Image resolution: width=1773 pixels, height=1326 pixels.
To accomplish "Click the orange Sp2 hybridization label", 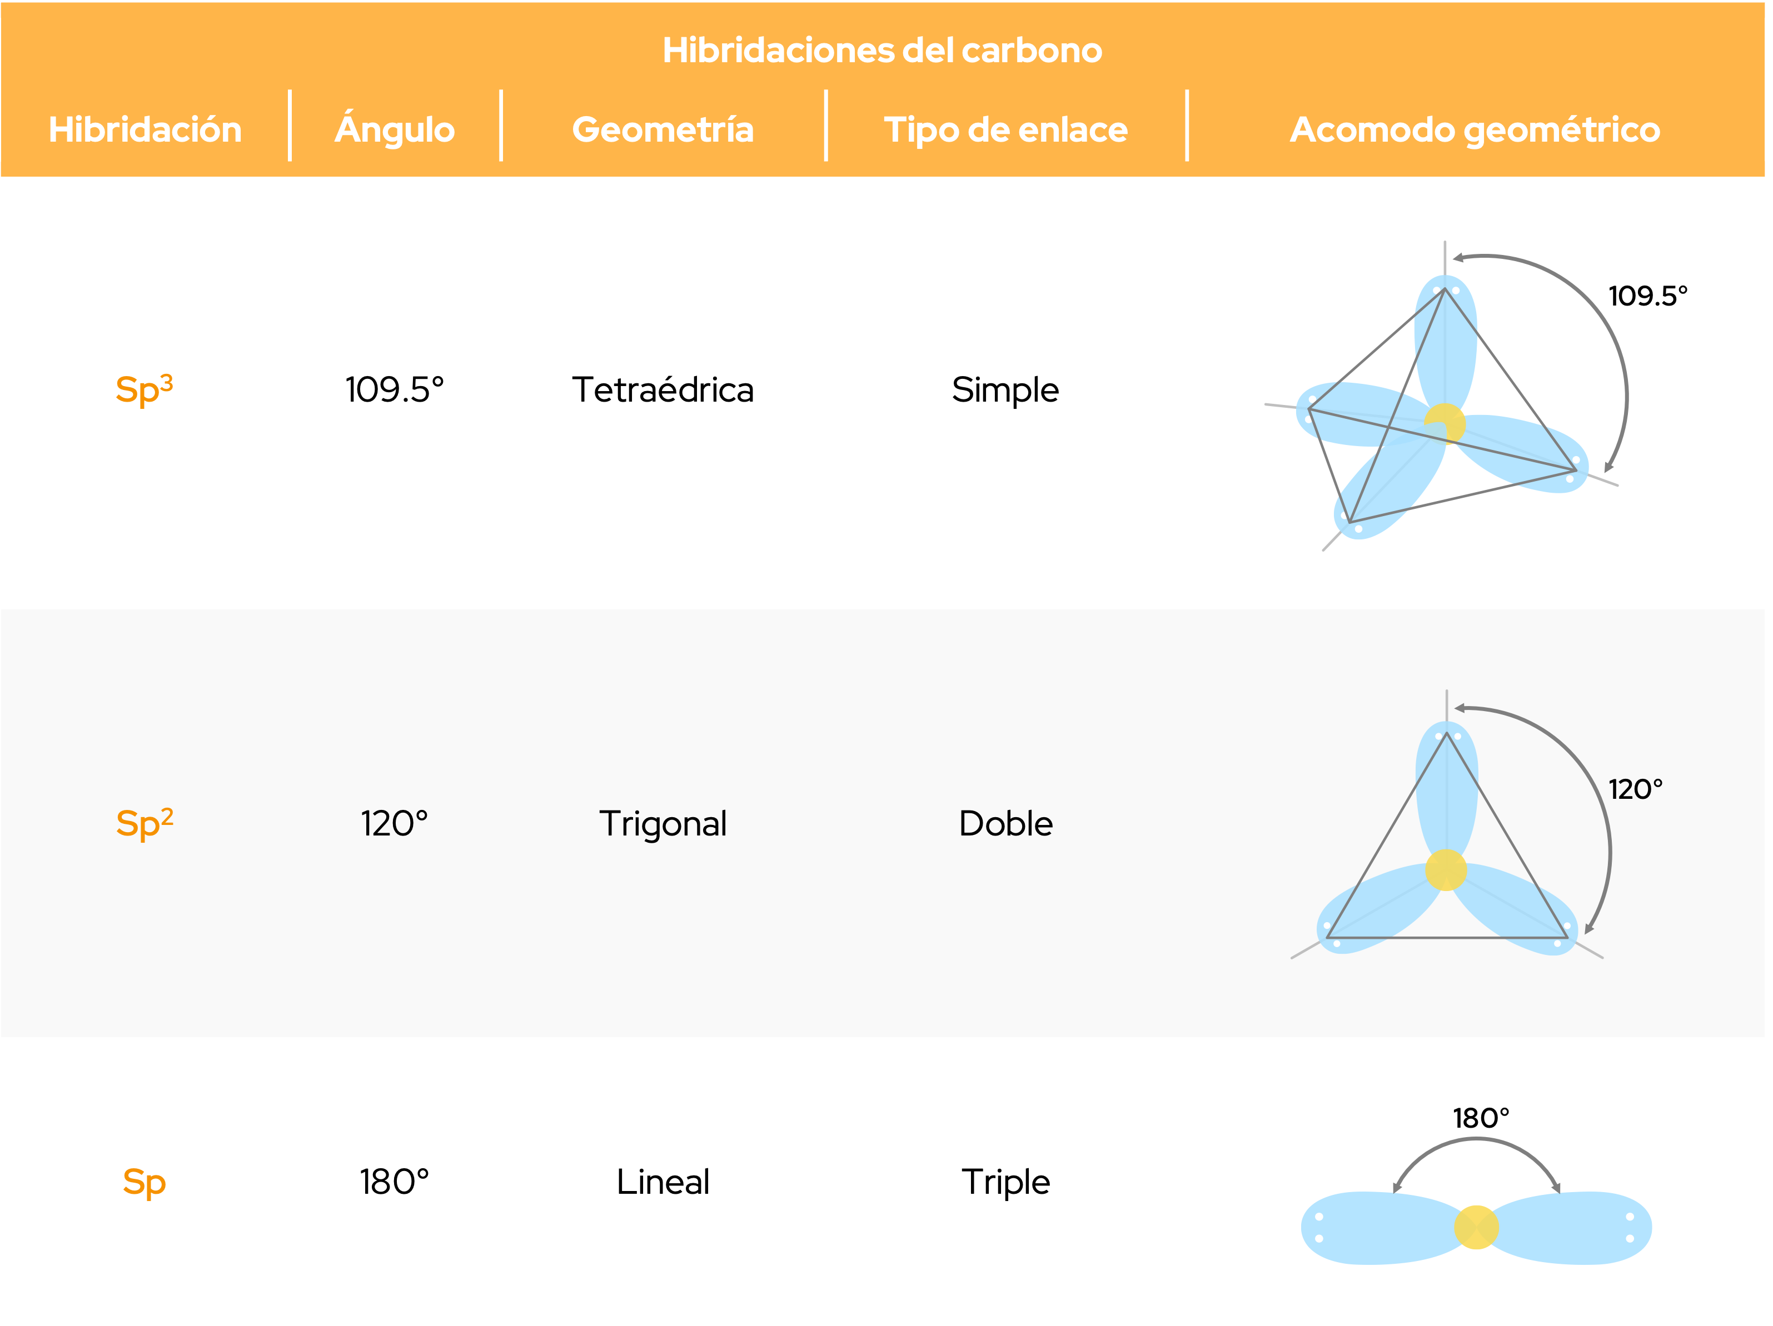I will pyautogui.click(x=145, y=823).
